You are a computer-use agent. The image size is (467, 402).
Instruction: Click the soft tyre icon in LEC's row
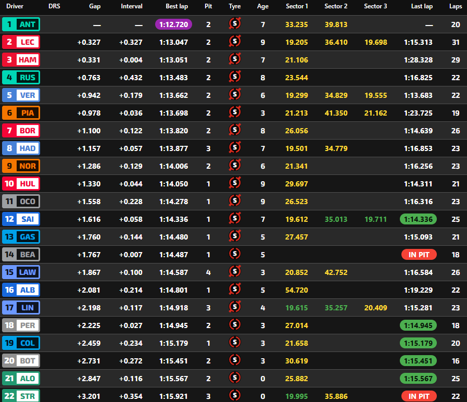235,42
